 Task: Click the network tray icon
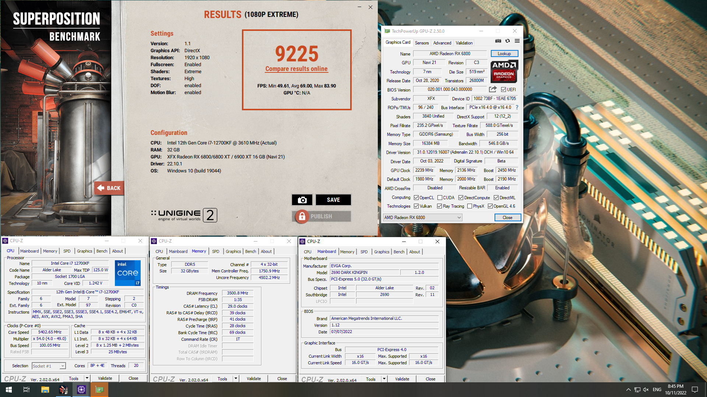pos(637,389)
